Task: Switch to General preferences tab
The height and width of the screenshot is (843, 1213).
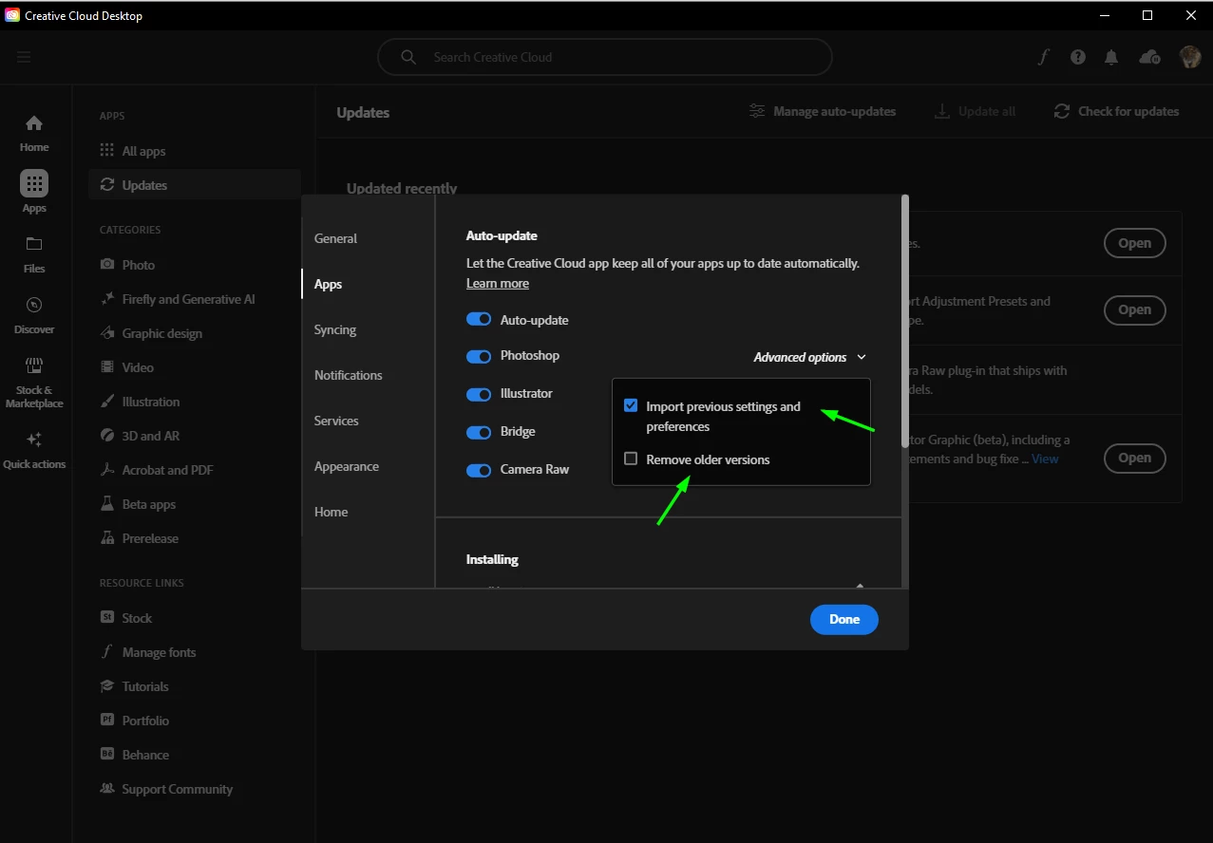Action: tap(336, 238)
